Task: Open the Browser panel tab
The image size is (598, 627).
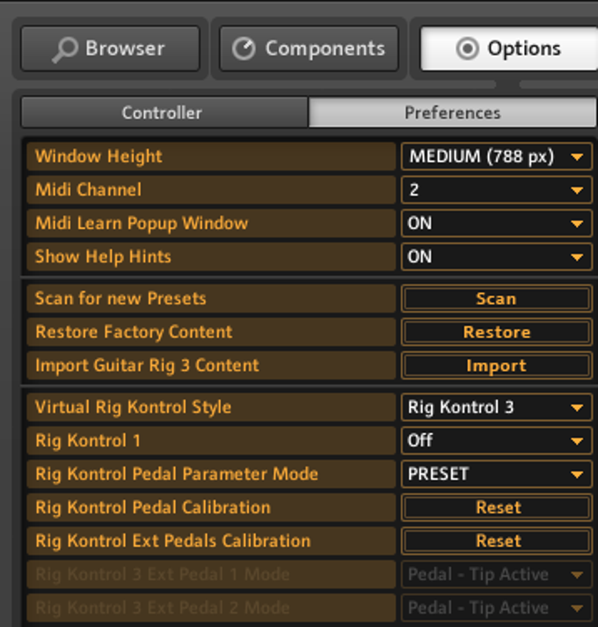Action: click(x=110, y=48)
